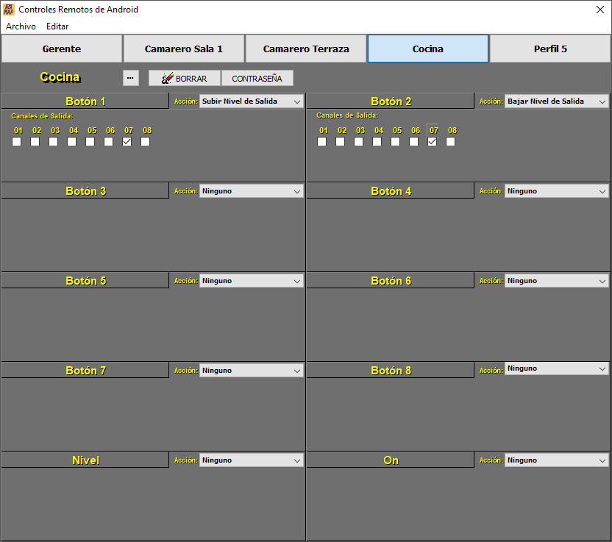Viewport: 612px width, 542px height.
Task: Open the Editar menu
Action: pyautogui.click(x=57, y=26)
